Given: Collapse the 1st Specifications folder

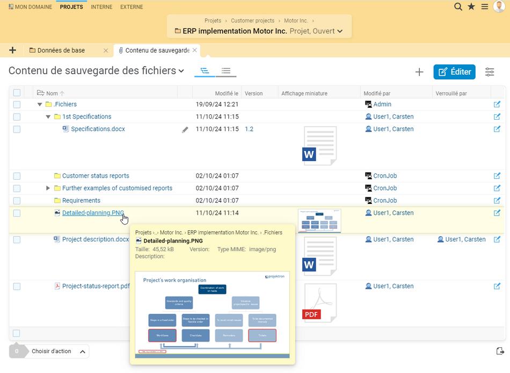Looking at the screenshot, I should (48, 117).
